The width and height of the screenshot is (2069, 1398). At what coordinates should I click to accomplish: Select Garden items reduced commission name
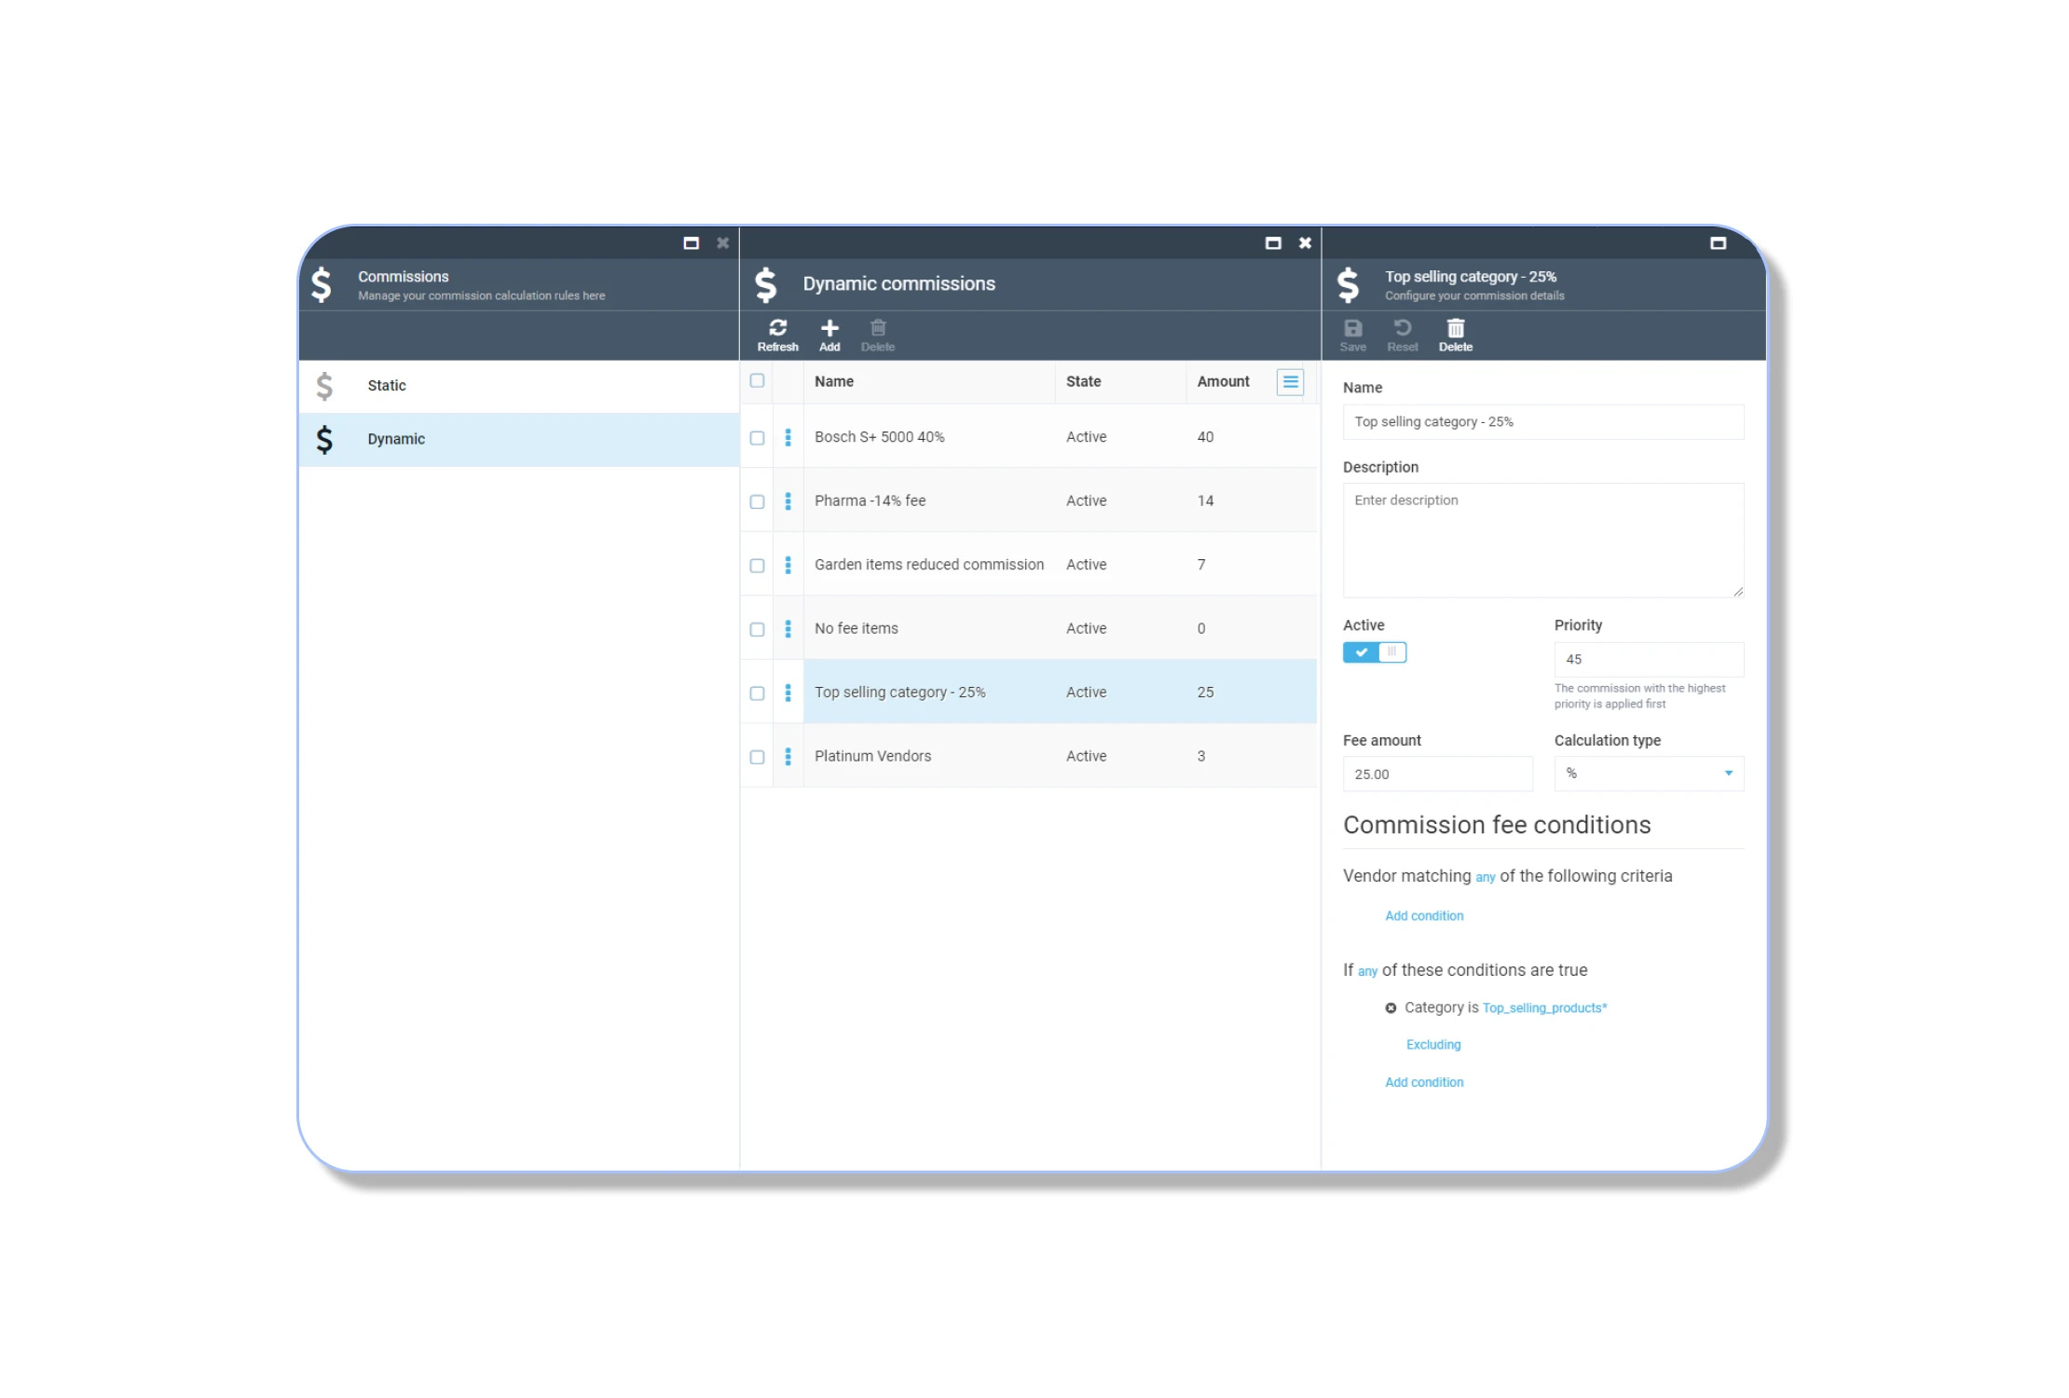(x=929, y=565)
